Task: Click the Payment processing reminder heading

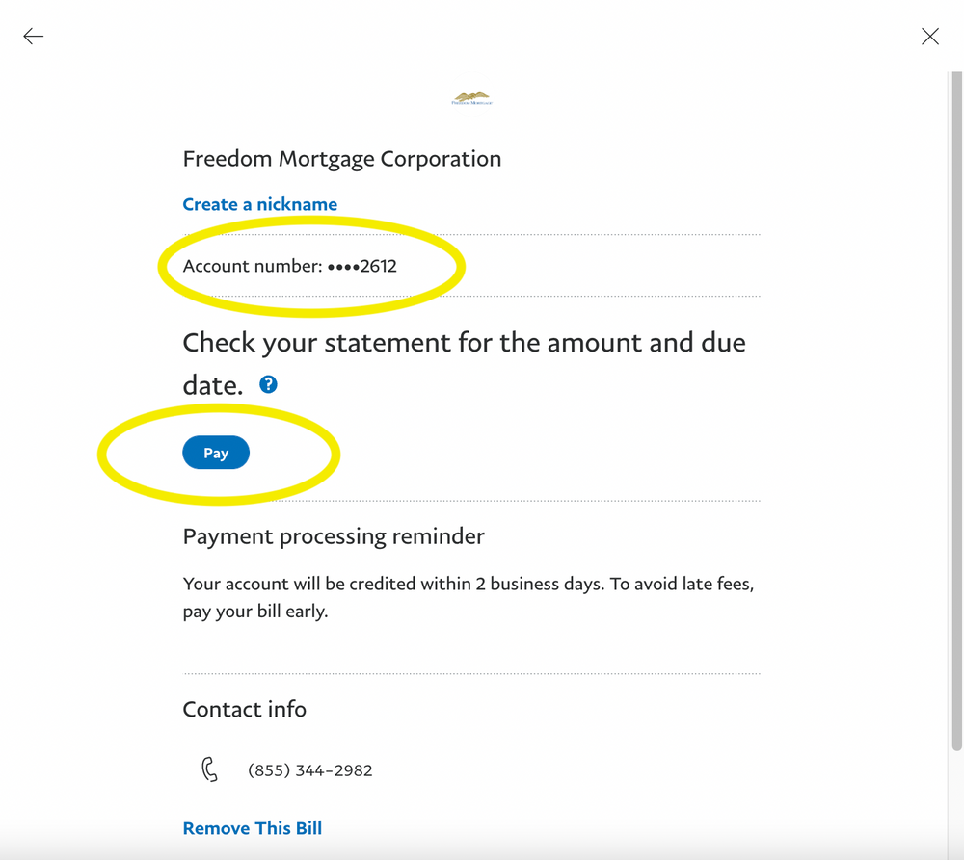Action: 334,536
